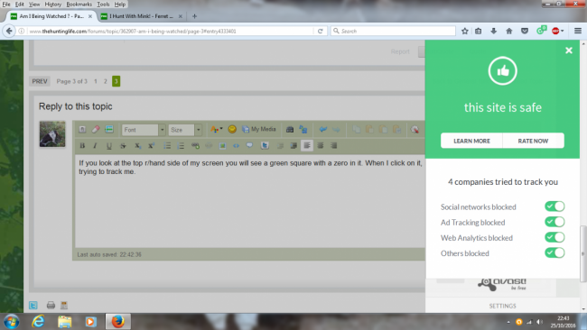Image resolution: width=587 pixels, height=330 pixels.
Task: Toggle the Web Analytics blocked switch
Action: point(554,237)
